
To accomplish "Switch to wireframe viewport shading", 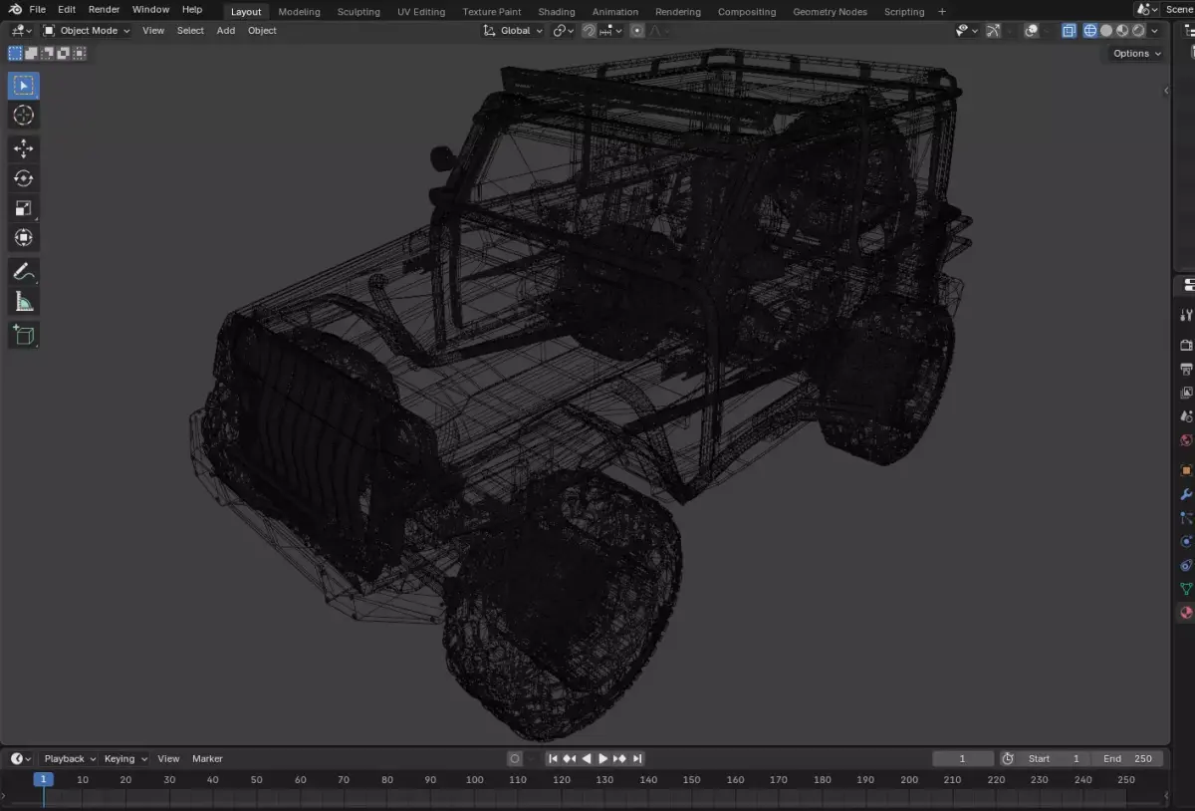I will (x=1090, y=31).
